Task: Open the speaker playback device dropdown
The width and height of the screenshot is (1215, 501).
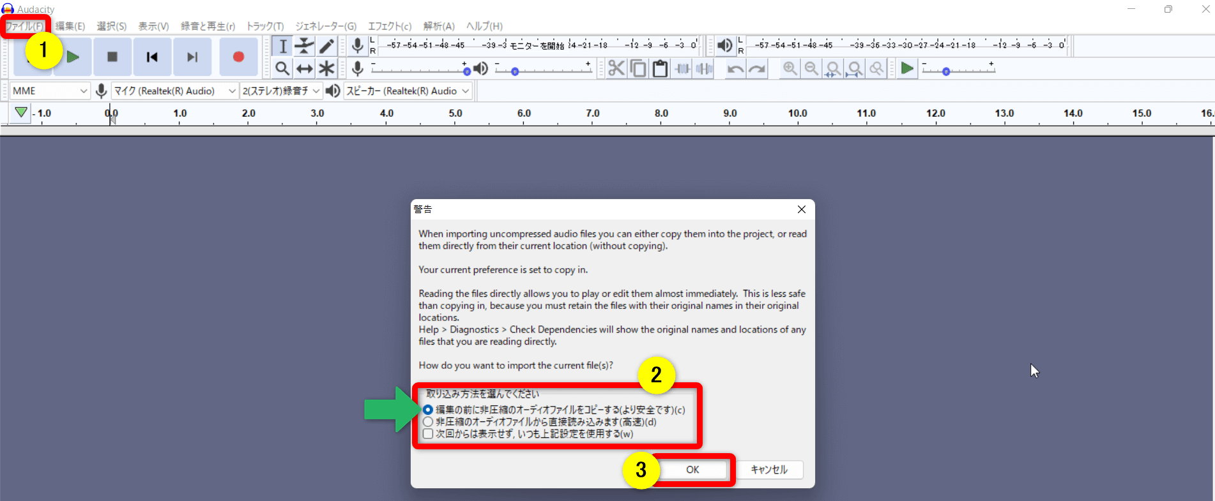Action: coord(408,91)
